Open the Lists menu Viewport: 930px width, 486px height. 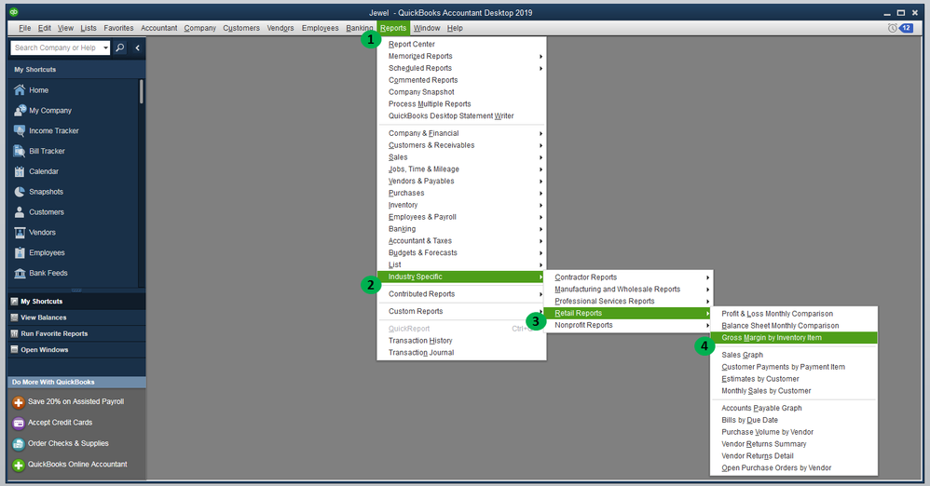point(89,28)
